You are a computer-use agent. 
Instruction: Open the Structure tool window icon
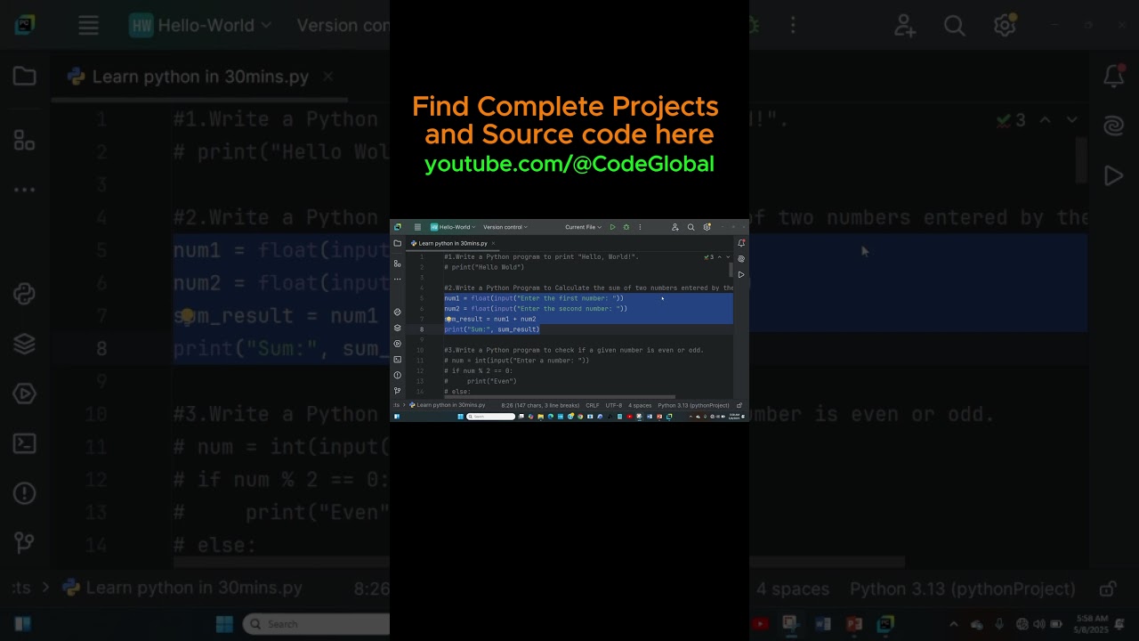point(398,264)
